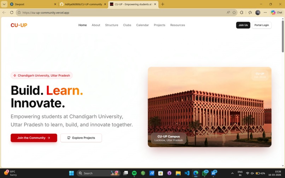285x178 pixels.
Task: Open Task View on the taskbar
Action: point(126,173)
